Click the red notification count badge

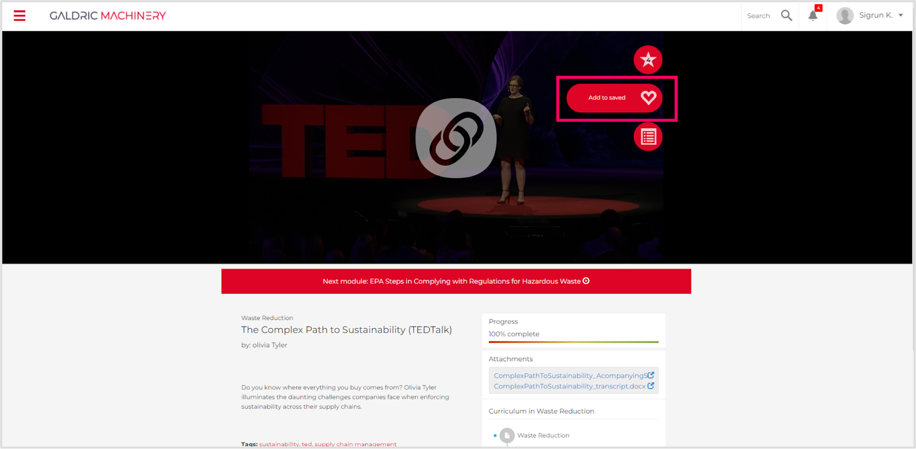[819, 8]
